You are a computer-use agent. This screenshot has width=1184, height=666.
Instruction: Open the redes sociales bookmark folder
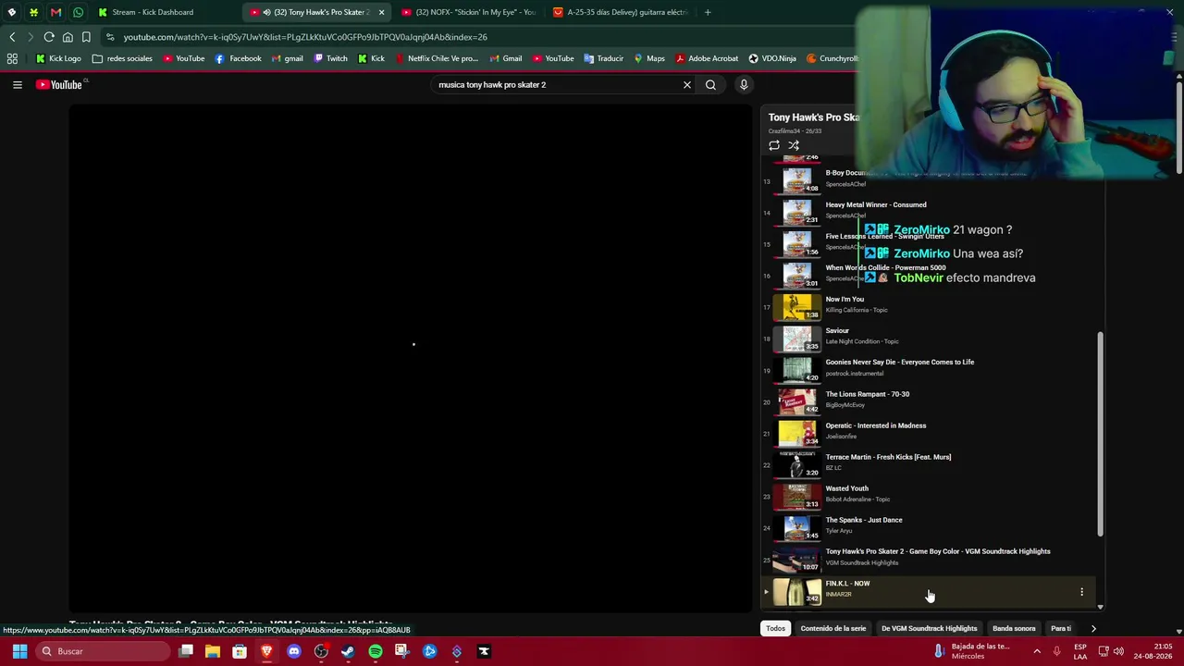pyautogui.click(x=122, y=58)
